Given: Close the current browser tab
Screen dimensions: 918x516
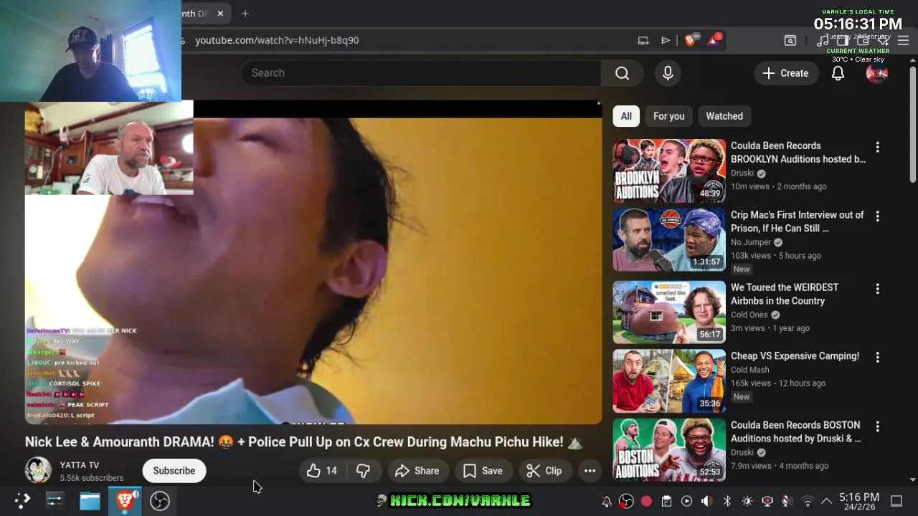Looking at the screenshot, I should click(x=220, y=13).
